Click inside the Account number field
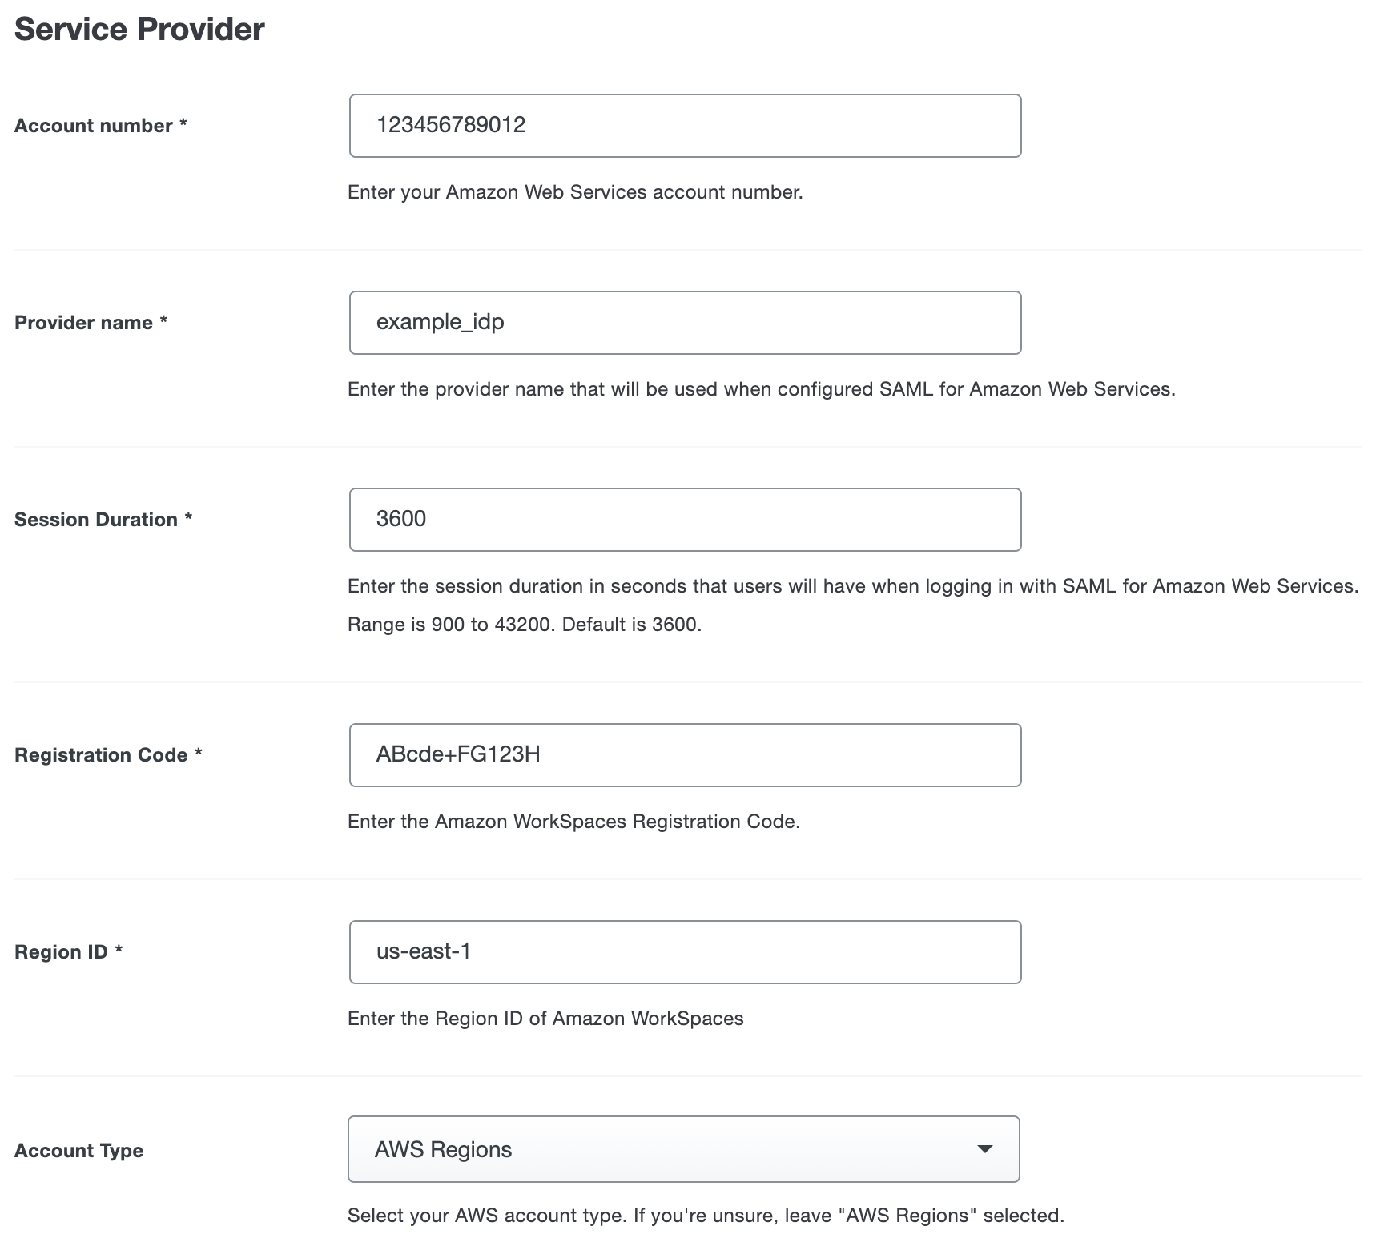 point(685,125)
